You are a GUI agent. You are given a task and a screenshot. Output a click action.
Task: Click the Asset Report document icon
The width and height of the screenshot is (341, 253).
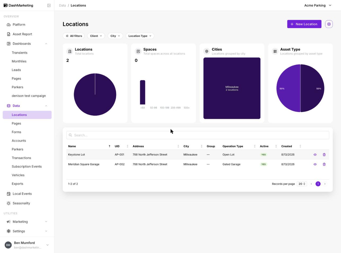(8, 34)
